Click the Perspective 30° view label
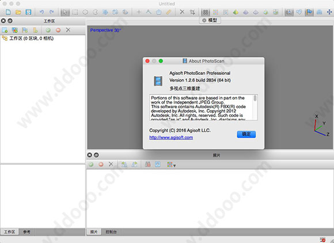Viewport: 334px width, 243px height. pos(105,31)
